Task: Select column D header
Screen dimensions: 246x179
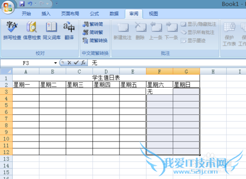Action: [x=106, y=72]
